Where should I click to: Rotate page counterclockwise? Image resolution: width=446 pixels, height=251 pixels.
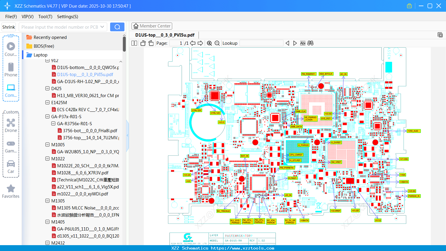click(x=143, y=43)
